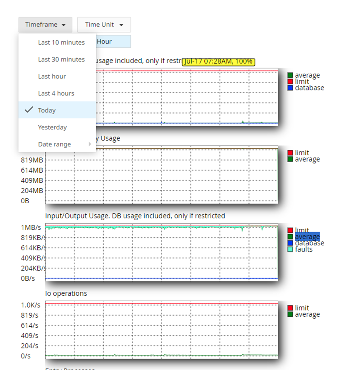Image resolution: width=348 pixels, height=370 pixels.
Task: Choose Last 30 minutes option
Action: 61,60
